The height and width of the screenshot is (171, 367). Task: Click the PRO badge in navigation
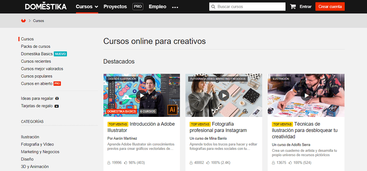click(x=138, y=7)
